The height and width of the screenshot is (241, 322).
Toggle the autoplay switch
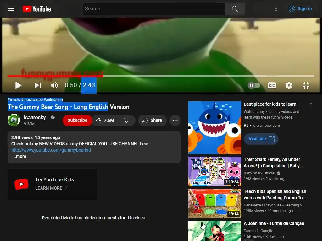point(254,85)
